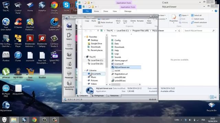The image size is (220, 123).
Task: Open the Move to dropdown
Action: coord(118,22)
